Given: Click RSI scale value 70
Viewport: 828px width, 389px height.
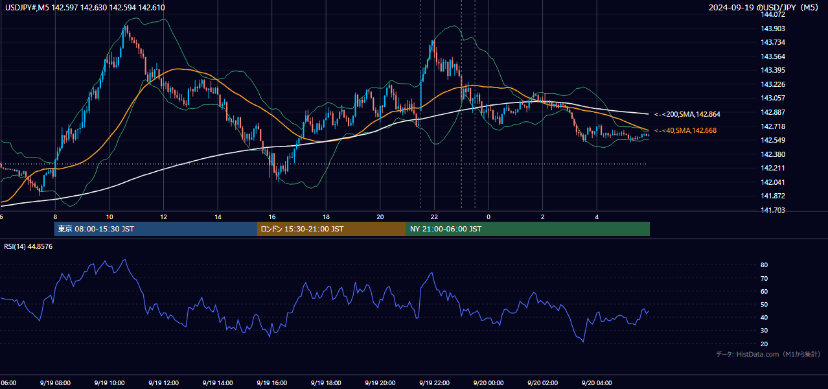Looking at the screenshot, I should (765, 278).
